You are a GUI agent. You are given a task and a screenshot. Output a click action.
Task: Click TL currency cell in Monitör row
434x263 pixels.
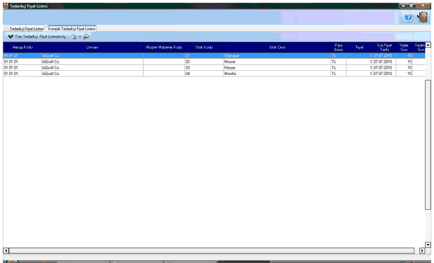pos(339,74)
